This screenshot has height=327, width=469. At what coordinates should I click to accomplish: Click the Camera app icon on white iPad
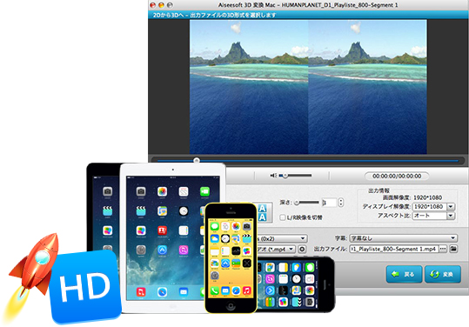click(x=141, y=191)
